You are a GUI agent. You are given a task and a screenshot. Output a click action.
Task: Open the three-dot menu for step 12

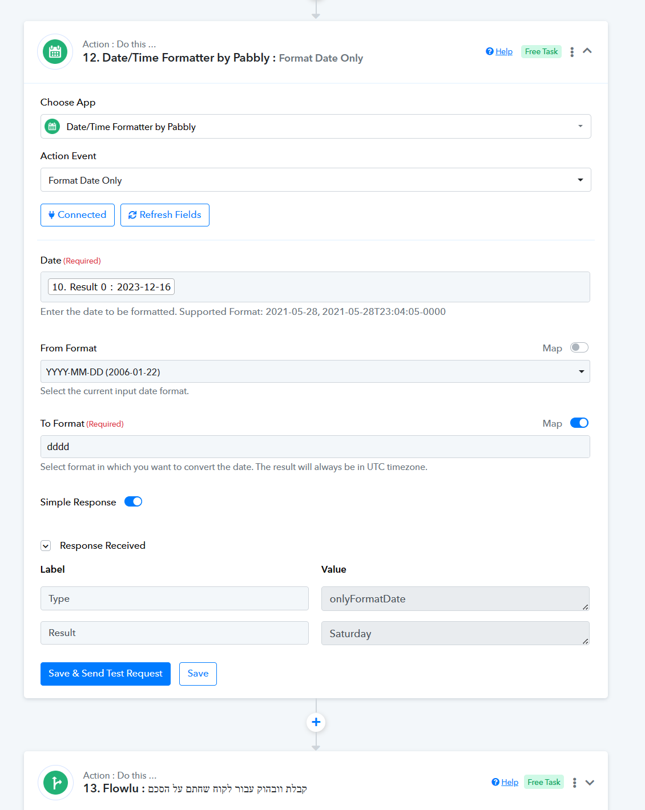[572, 52]
